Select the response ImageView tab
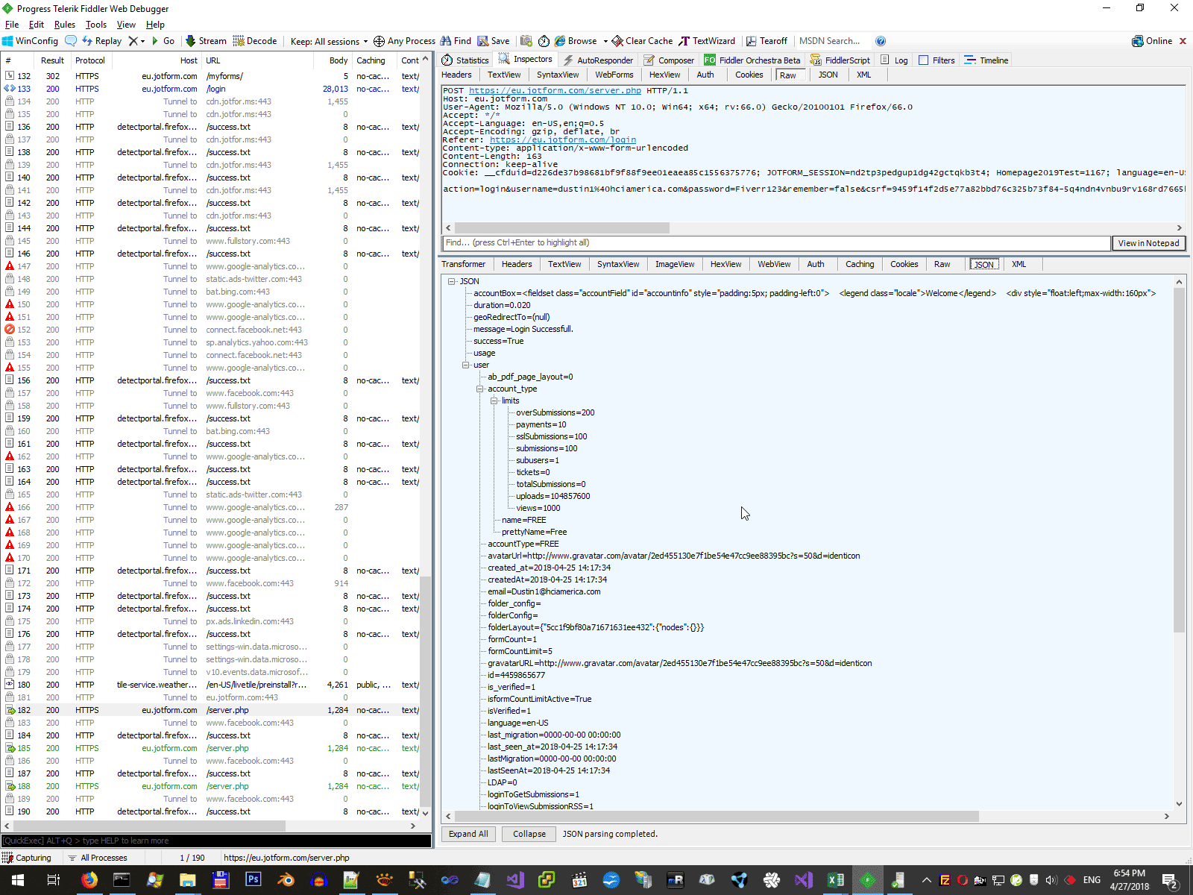 click(x=675, y=264)
